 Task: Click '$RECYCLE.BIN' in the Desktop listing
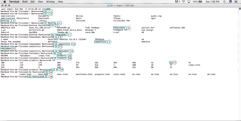pyautogui.click(x=8, y=28)
